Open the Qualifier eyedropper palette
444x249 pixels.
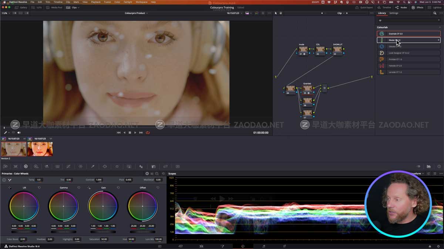click(x=92, y=166)
